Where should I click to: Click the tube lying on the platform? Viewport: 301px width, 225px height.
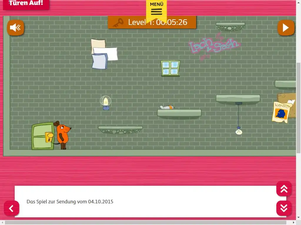pos(167,107)
